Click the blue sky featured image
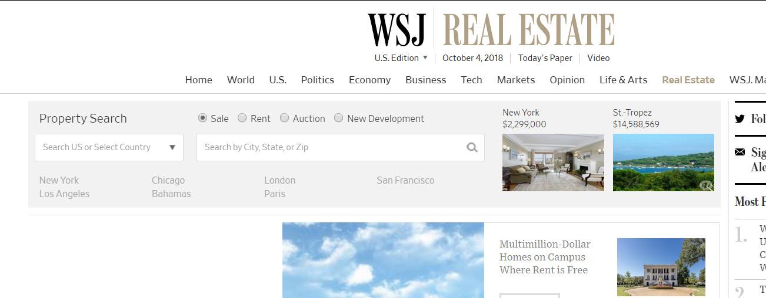 pyautogui.click(x=383, y=260)
